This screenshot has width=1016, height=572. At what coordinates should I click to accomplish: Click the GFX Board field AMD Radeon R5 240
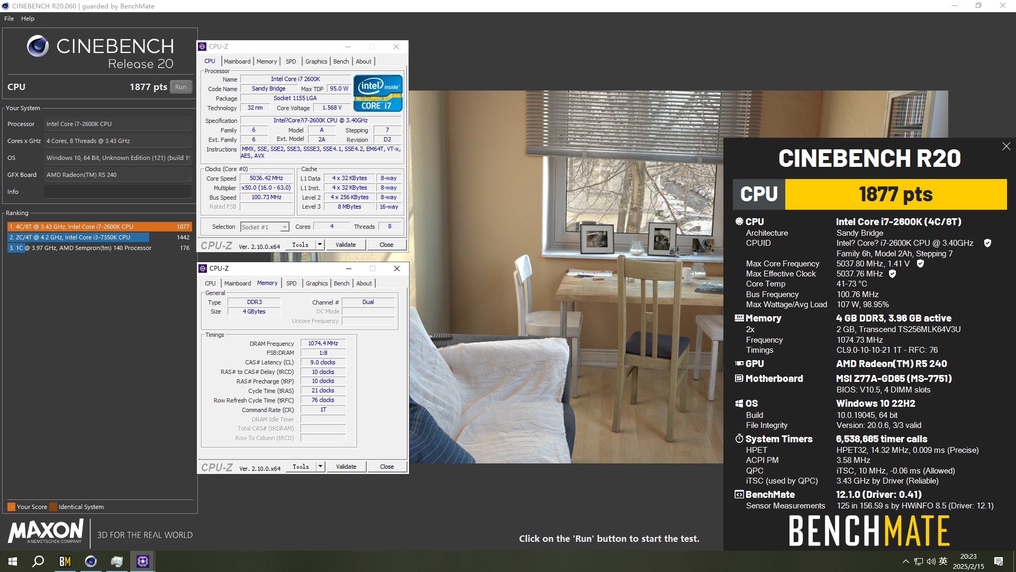coord(118,175)
